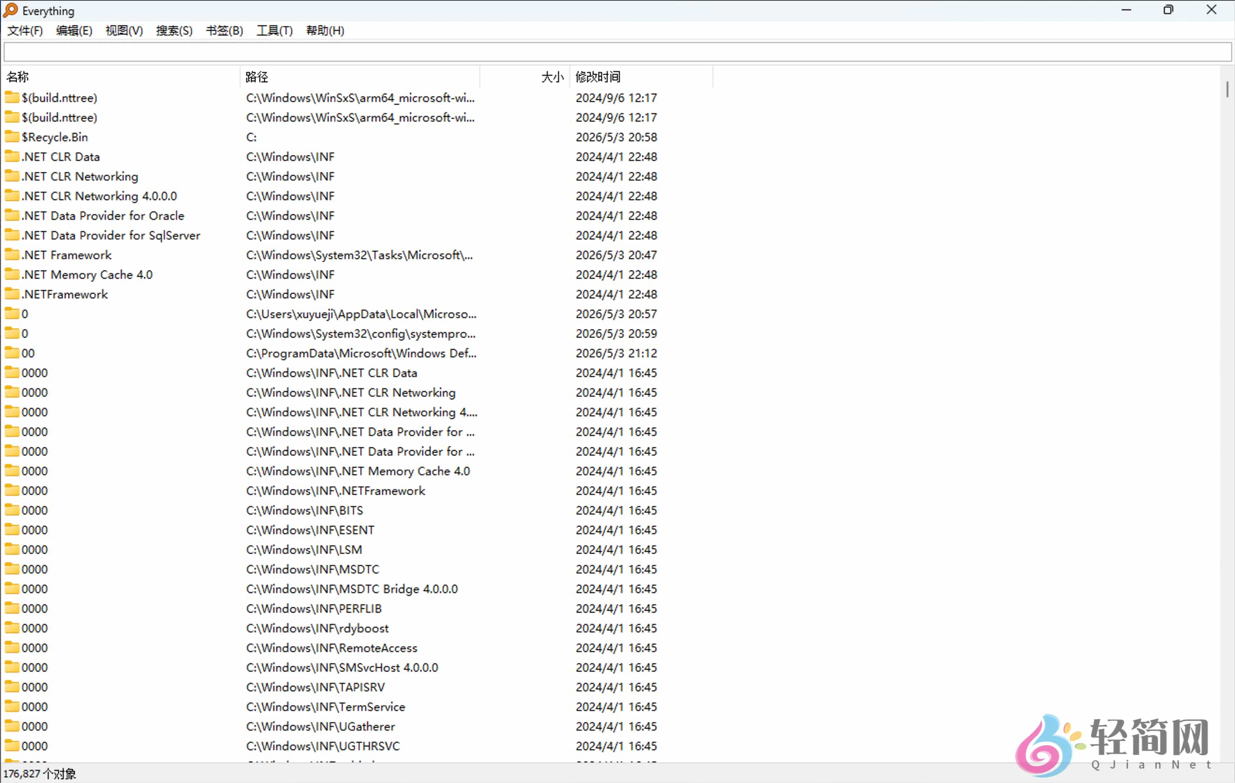The width and height of the screenshot is (1235, 783).
Task: Select folder icon of 0 in System32\config
Action: pyautogui.click(x=12, y=333)
